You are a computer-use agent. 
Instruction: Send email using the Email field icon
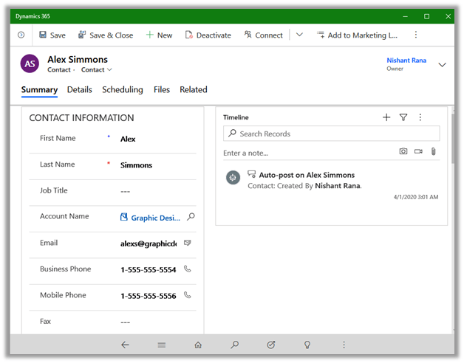[x=188, y=243]
